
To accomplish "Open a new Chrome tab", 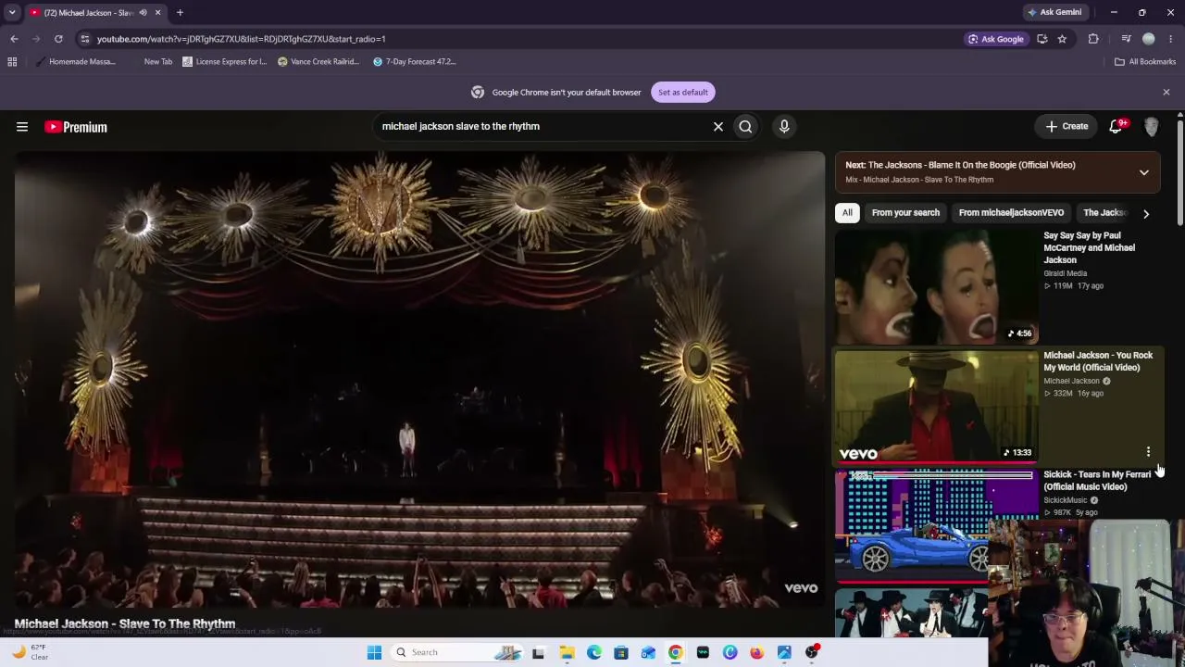I will tap(180, 13).
